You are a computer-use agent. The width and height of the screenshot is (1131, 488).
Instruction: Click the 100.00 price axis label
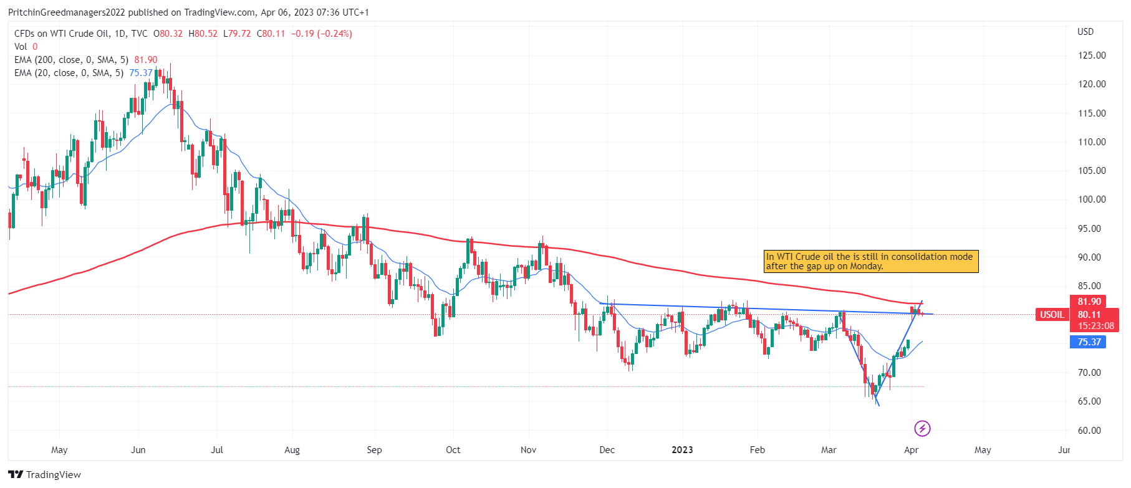pyautogui.click(x=1092, y=199)
